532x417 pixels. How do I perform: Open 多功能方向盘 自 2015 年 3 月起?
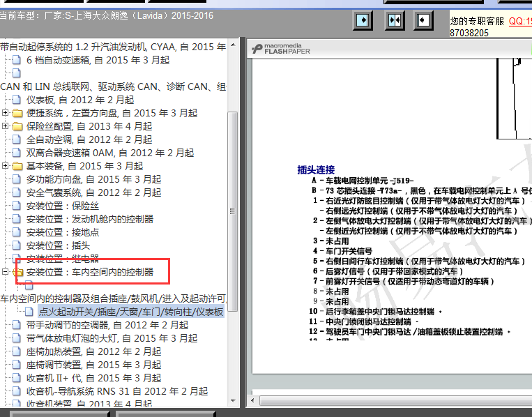(93, 179)
